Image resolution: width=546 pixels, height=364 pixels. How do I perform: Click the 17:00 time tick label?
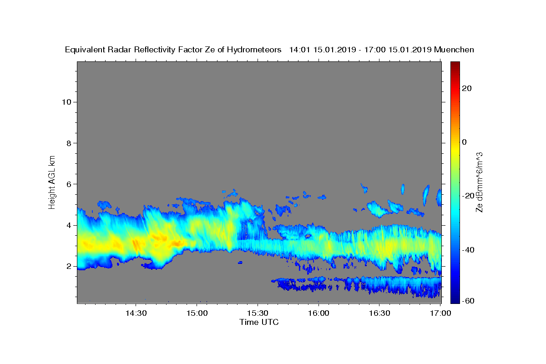[x=440, y=313]
